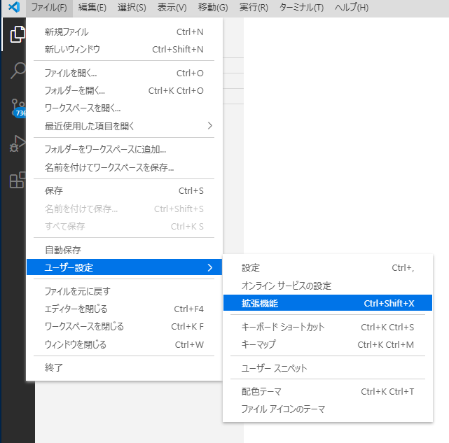The image size is (449, 443).
Task: Open the 実行(R) menu
Action: 254,8
